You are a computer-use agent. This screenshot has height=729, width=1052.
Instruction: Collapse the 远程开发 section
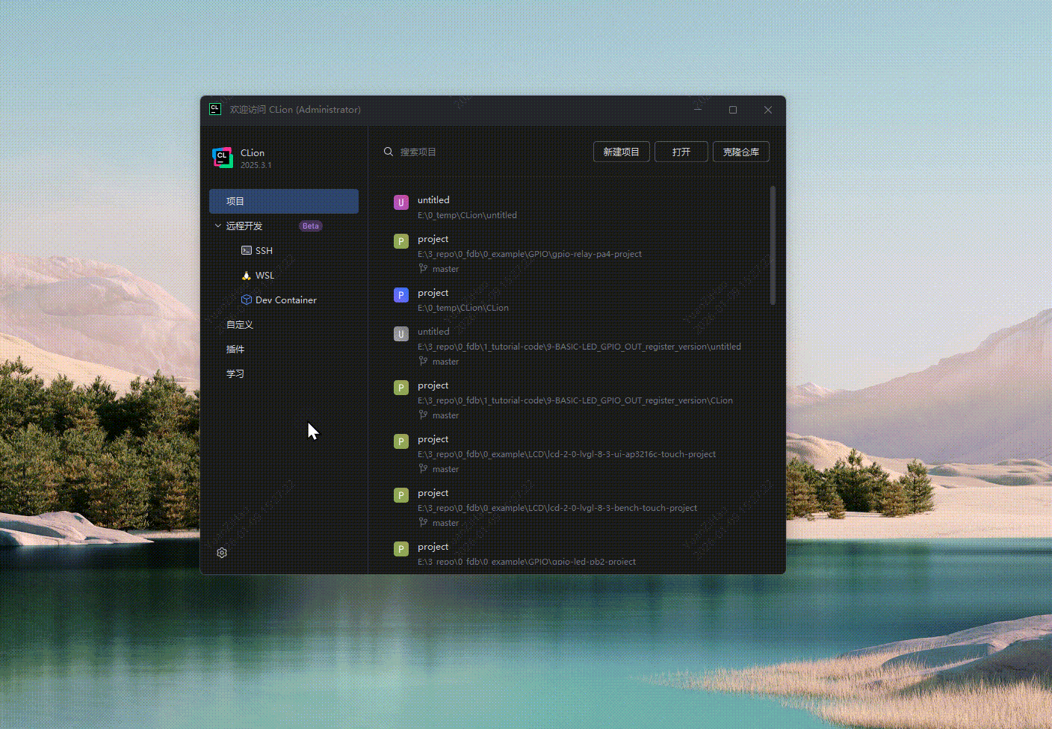coord(217,226)
